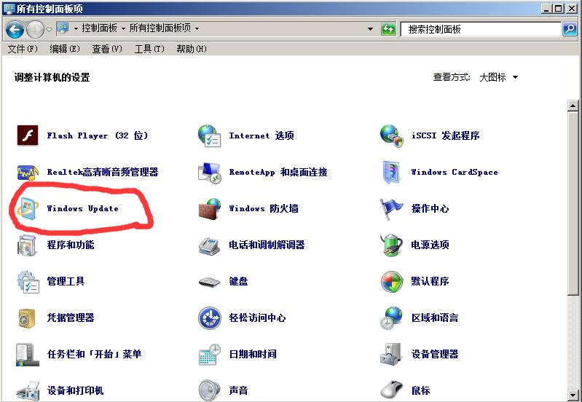Open the 设备和打印机 printer icon
This screenshot has height=402, width=582.
click(28, 390)
